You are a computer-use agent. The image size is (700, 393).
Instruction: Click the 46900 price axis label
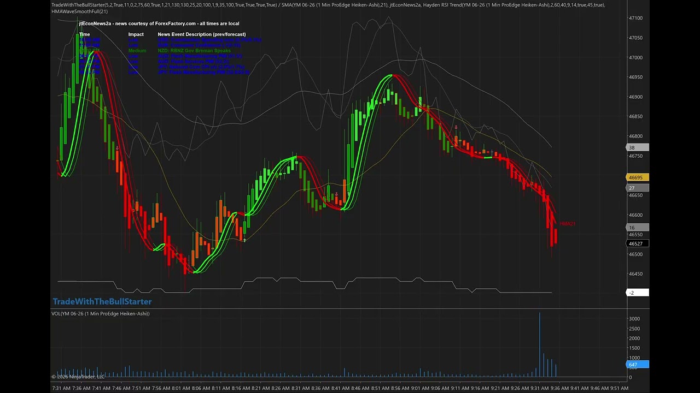point(635,97)
